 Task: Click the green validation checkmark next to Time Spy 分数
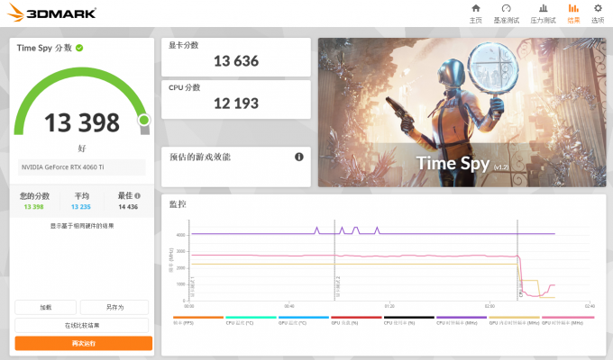(79, 48)
